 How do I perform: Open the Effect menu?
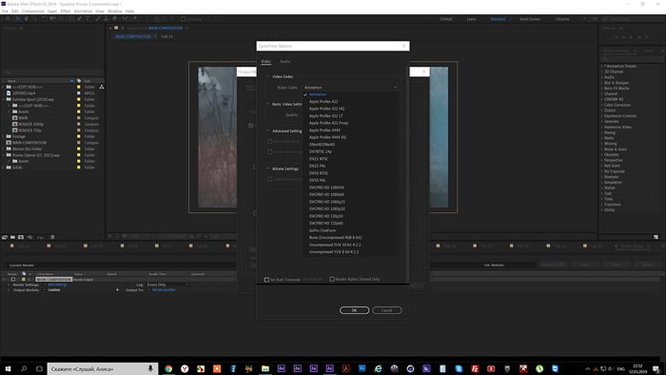point(66,11)
